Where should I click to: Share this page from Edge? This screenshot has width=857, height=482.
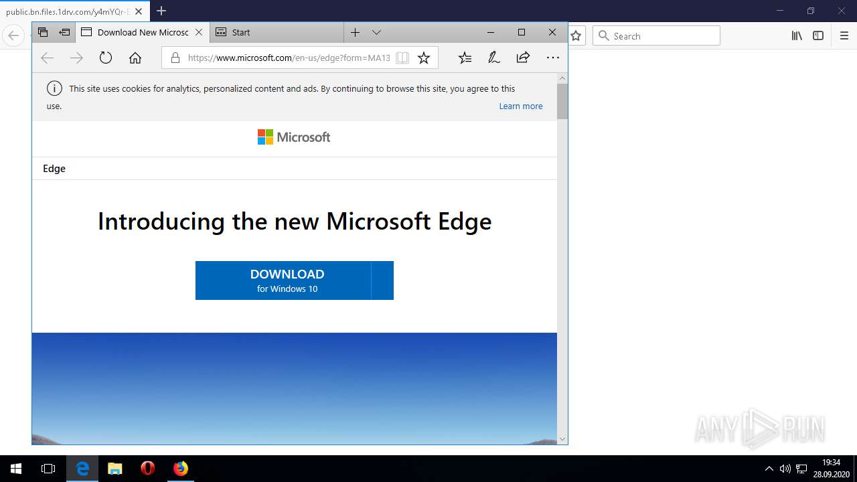coord(523,58)
